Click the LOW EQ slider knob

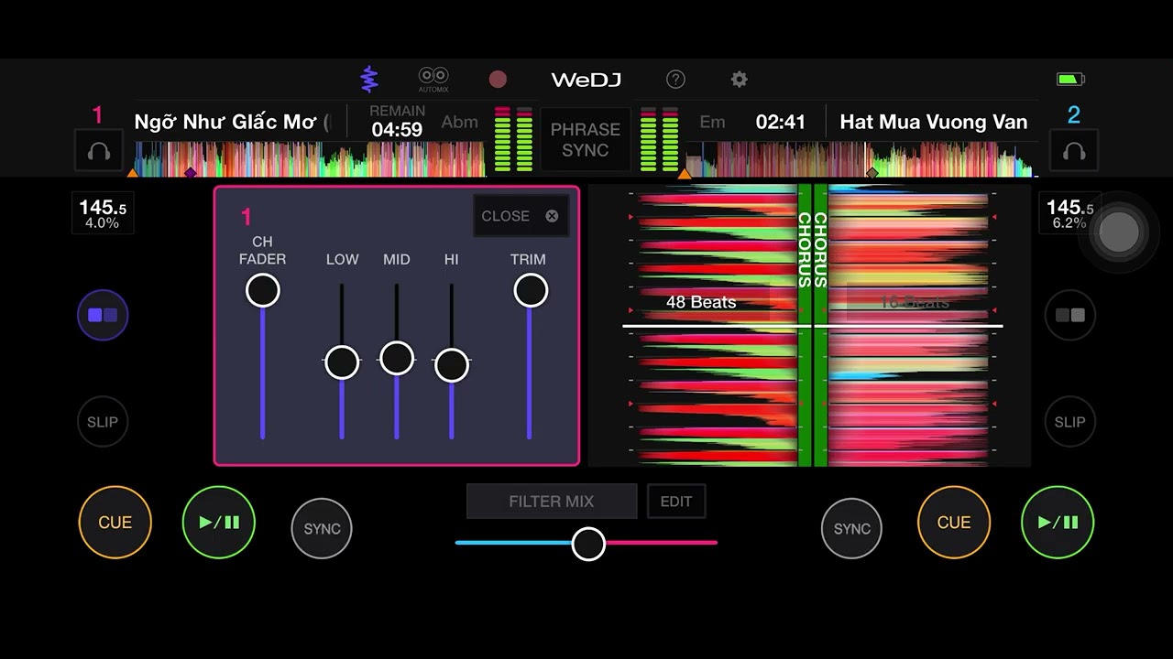[x=342, y=362]
